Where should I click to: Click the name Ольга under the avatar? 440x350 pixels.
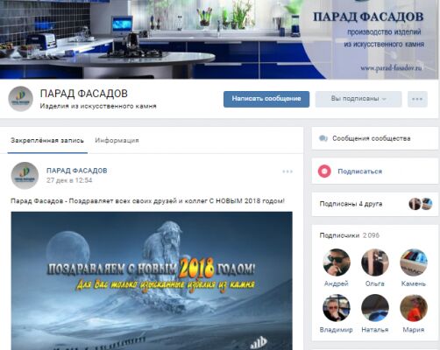pos(375,283)
